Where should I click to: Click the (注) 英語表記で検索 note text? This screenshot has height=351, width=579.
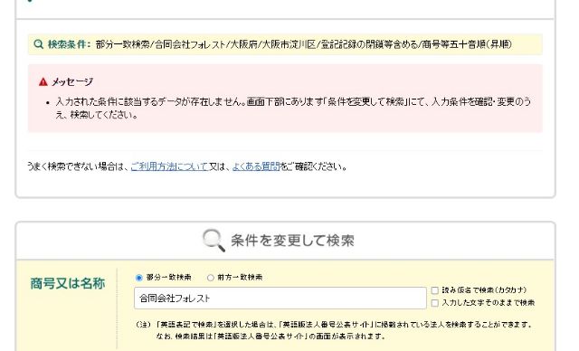(334, 330)
